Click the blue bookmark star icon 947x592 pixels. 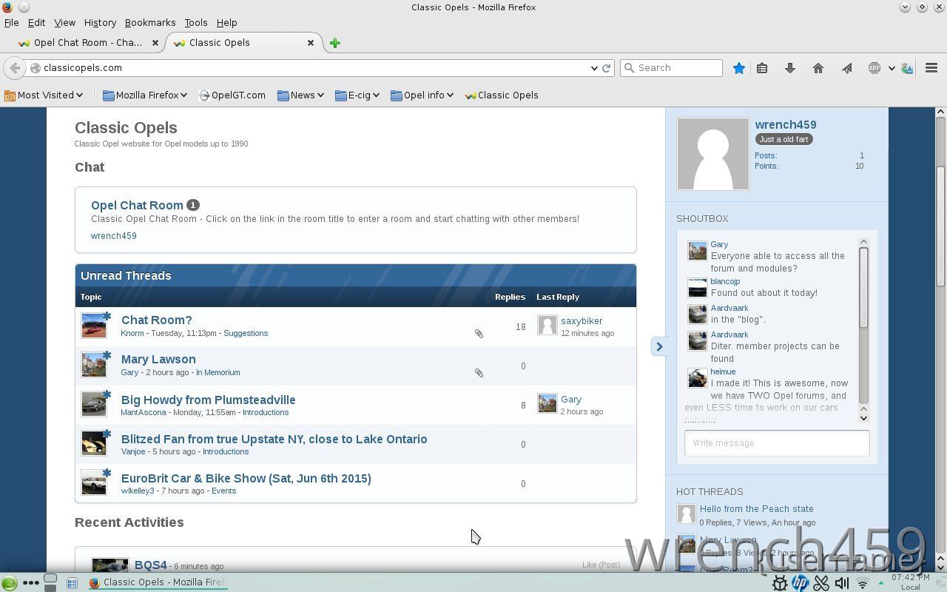(738, 68)
